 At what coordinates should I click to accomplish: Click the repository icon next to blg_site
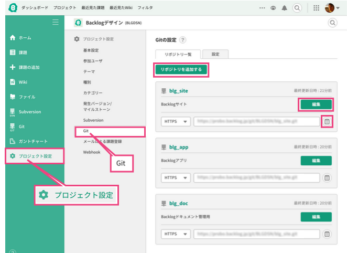coord(164,91)
